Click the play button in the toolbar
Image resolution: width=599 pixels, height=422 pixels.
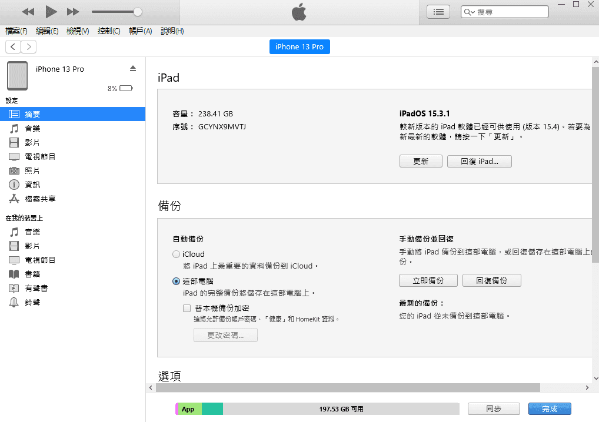pos(51,12)
